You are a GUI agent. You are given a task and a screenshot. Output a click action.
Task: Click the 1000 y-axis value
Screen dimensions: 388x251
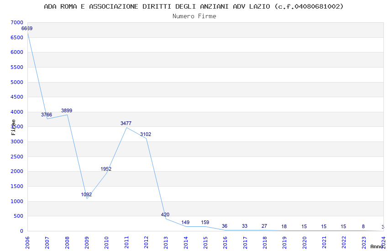pos(17,202)
